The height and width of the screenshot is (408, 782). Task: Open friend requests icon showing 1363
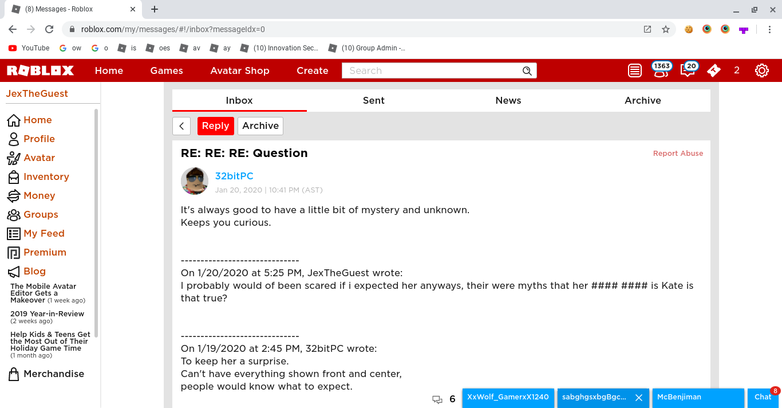661,70
